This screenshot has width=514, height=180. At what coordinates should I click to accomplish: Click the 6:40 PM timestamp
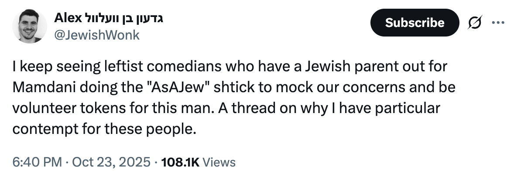(37, 163)
